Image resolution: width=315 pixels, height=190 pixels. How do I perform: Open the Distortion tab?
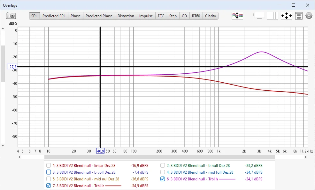coord(126,16)
